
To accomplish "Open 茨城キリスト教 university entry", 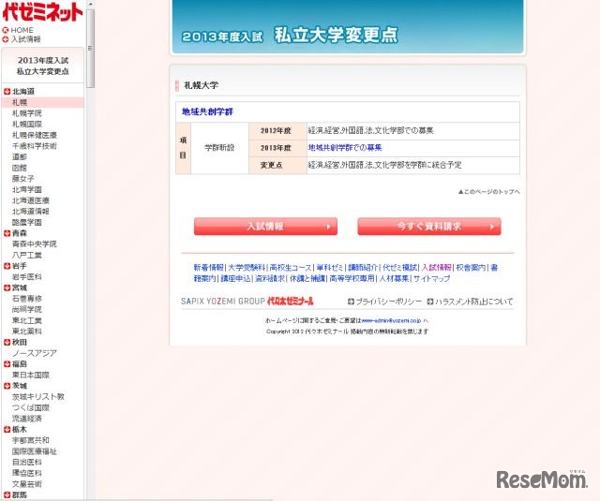I will (38, 397).
